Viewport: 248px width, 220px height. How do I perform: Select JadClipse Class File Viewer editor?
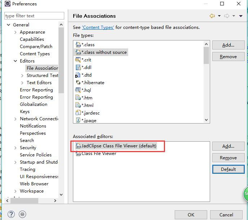tap(119, 146)
